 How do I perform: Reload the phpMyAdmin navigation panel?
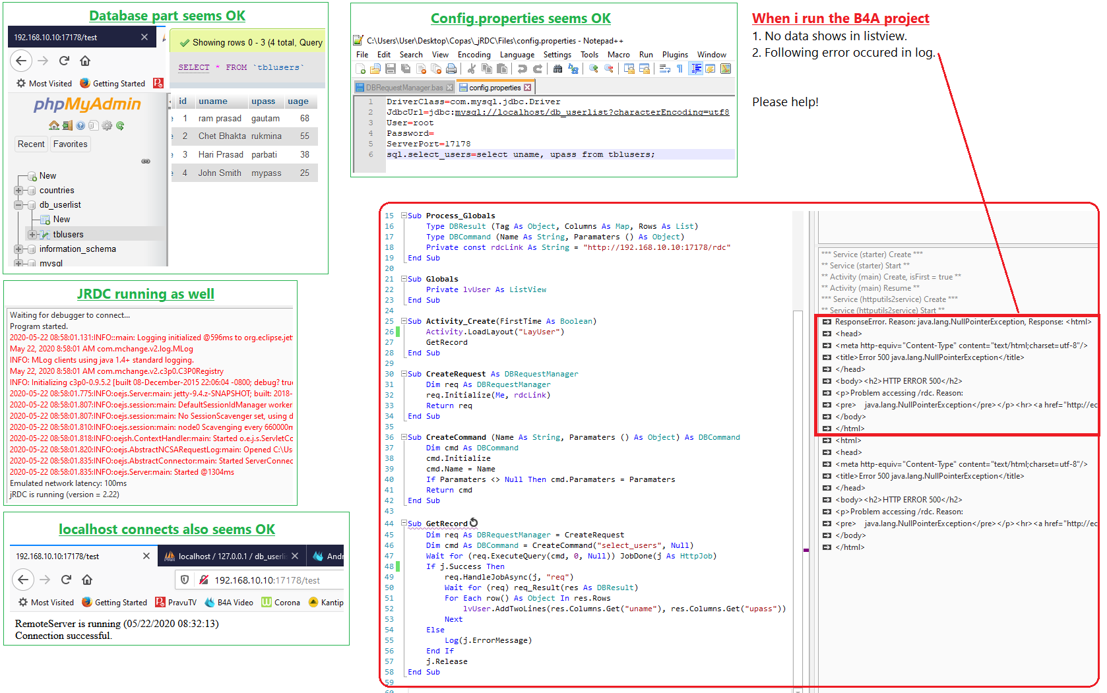(120, 125)
